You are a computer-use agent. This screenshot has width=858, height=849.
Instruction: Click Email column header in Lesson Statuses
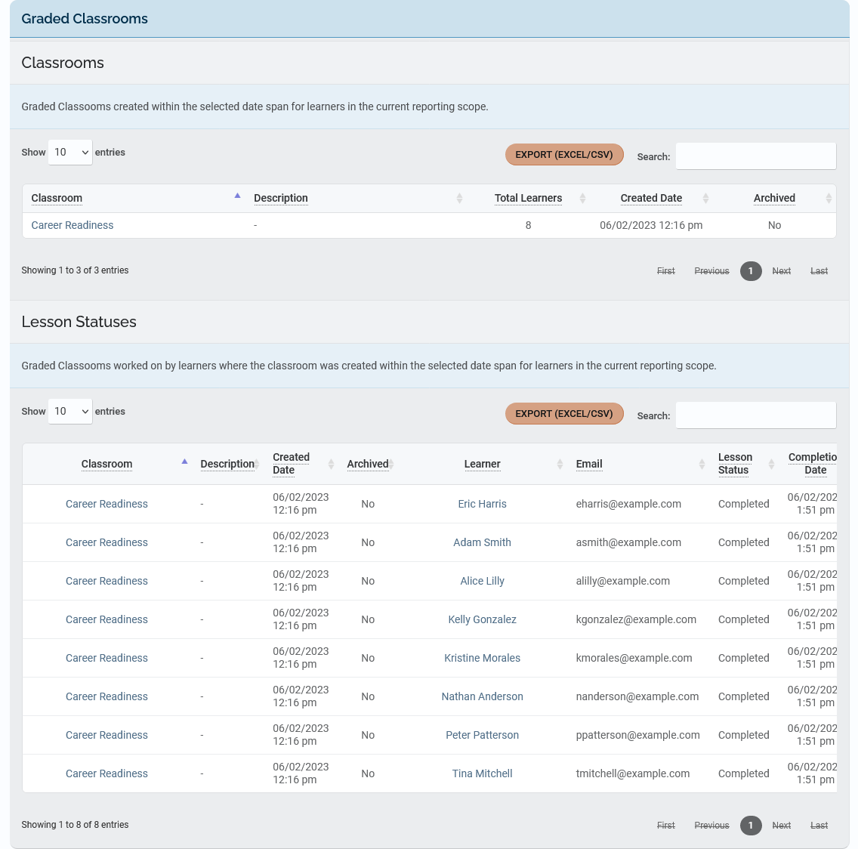(589, 464)
